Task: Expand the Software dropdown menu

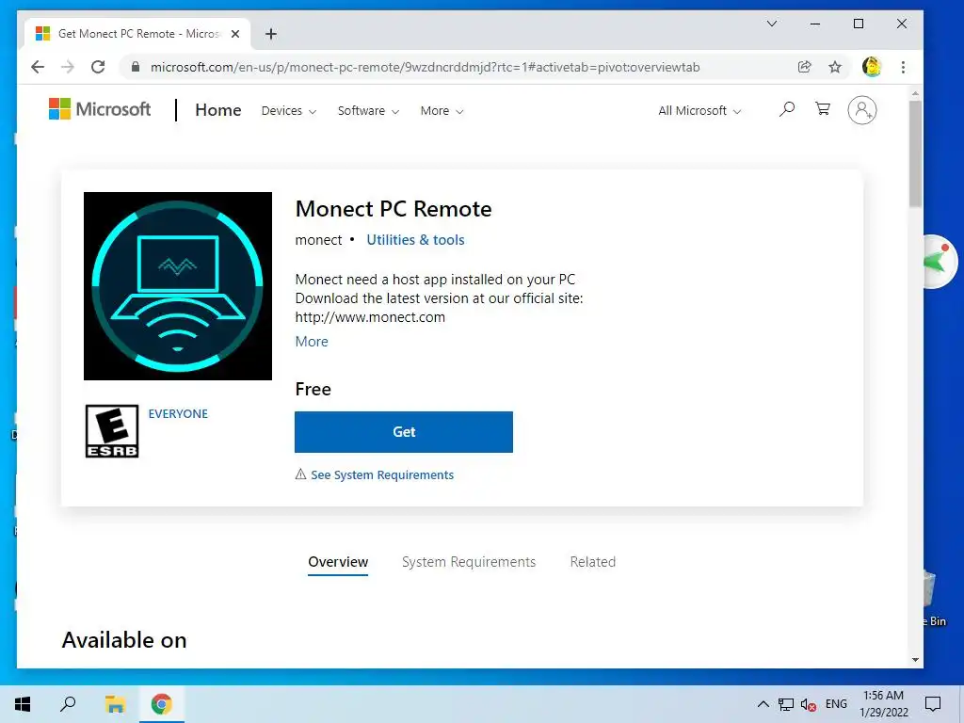Action: tap(368, 111)
